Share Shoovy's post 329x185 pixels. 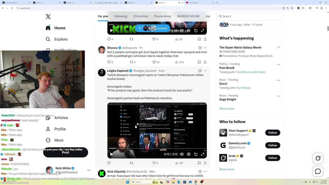(205, 62)
